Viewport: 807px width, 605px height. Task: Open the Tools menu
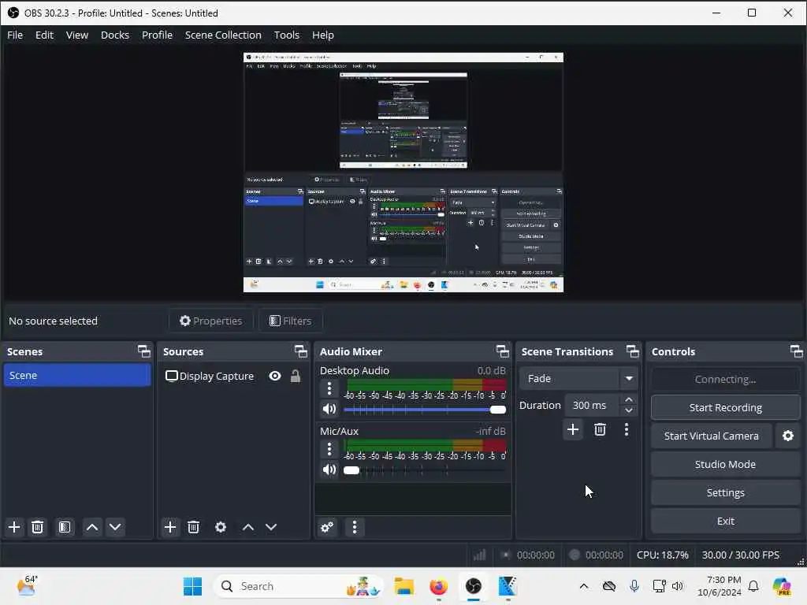(x=287, y=35)
